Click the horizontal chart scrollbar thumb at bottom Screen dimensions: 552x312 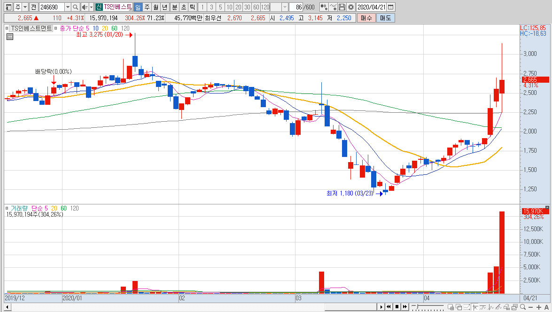pos(350,307)
